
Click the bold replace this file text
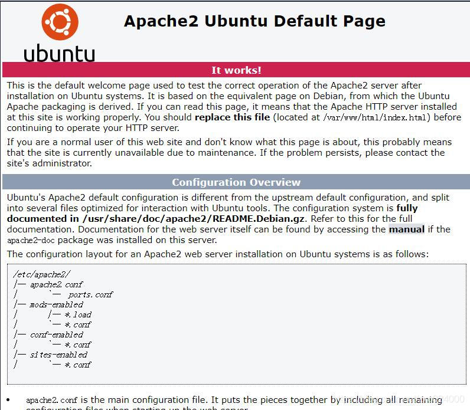click(x=232, y=117)
